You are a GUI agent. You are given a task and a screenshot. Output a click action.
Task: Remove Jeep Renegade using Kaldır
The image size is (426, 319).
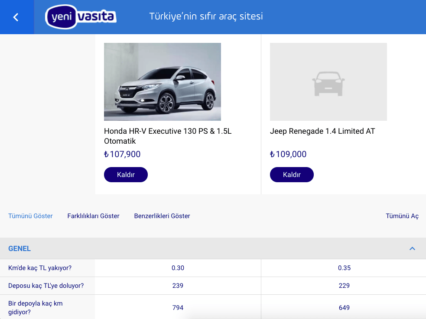292,174
